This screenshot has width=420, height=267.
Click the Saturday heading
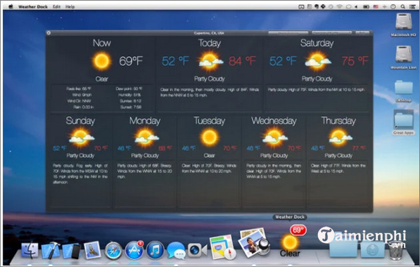pos(317,43)
